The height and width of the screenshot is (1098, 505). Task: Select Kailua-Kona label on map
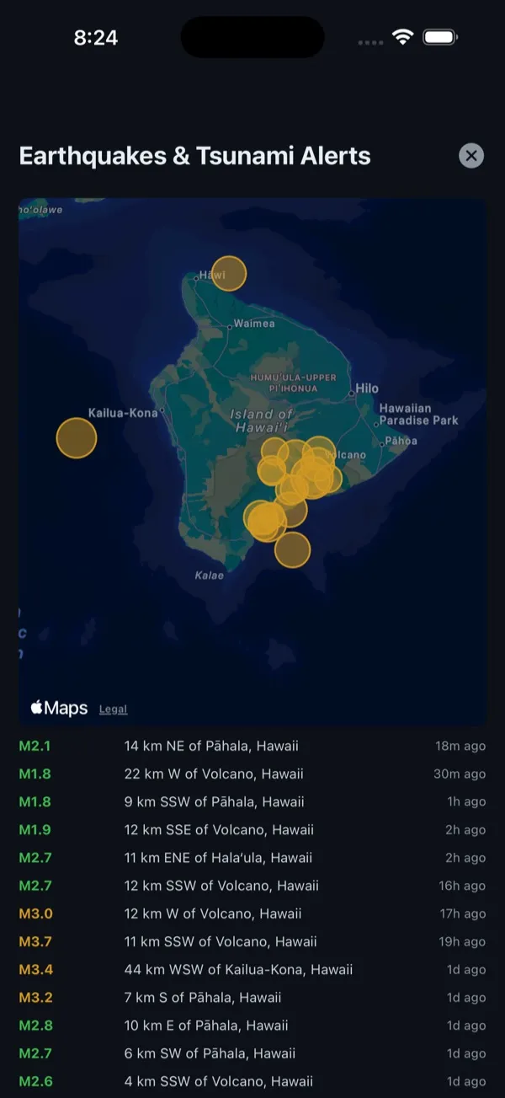[123, 413]
